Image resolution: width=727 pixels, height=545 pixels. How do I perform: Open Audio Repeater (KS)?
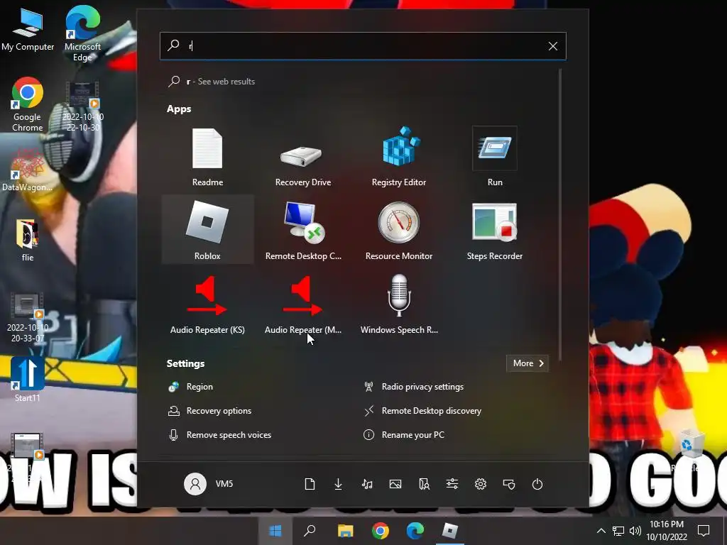(x=207, y=304)
